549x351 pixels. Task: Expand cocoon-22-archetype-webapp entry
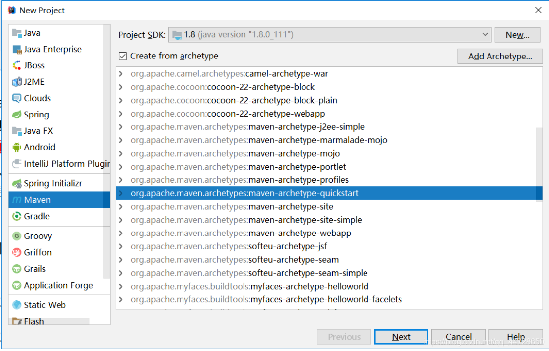point(121,114)
